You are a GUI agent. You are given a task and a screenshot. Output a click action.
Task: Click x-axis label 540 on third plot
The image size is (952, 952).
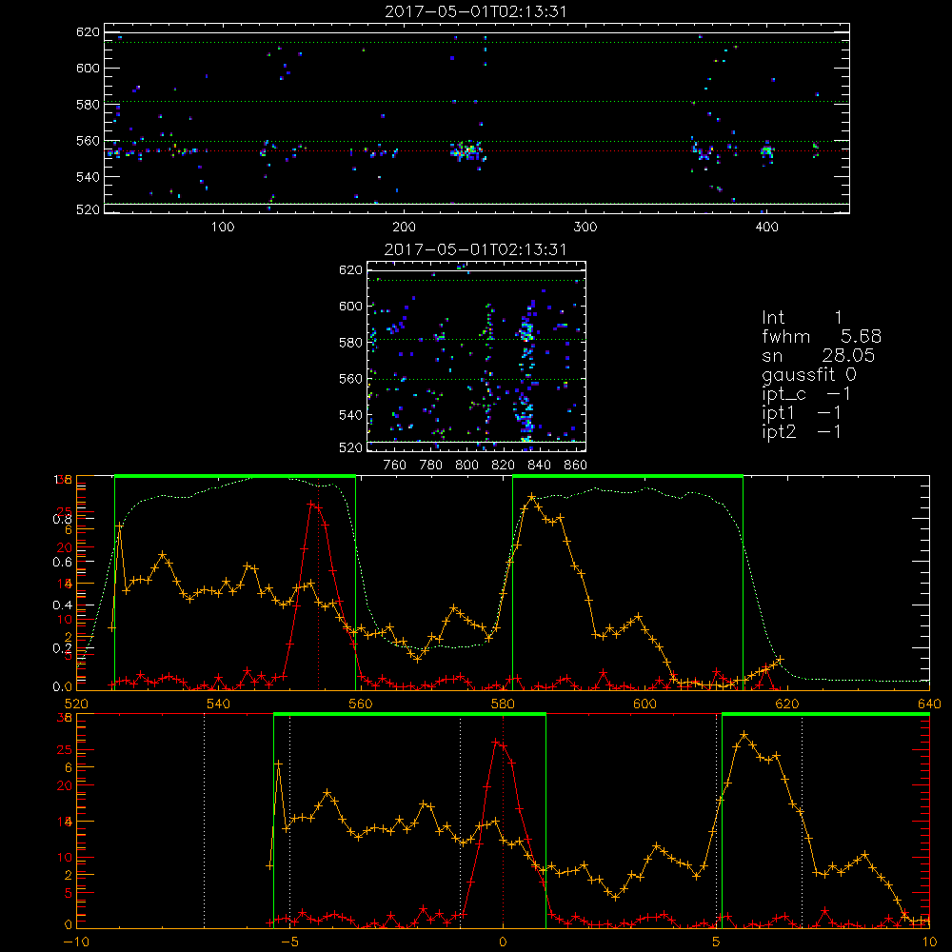click(x=218, y=704)
